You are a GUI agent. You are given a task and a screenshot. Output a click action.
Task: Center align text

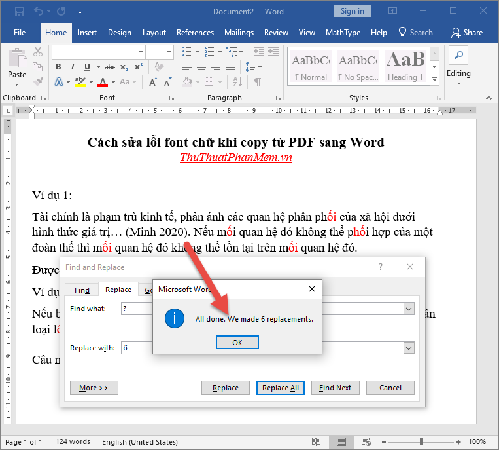coord(201,67)
